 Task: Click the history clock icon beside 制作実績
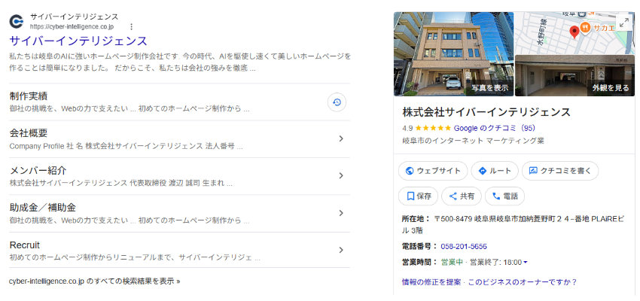point(337,102)
